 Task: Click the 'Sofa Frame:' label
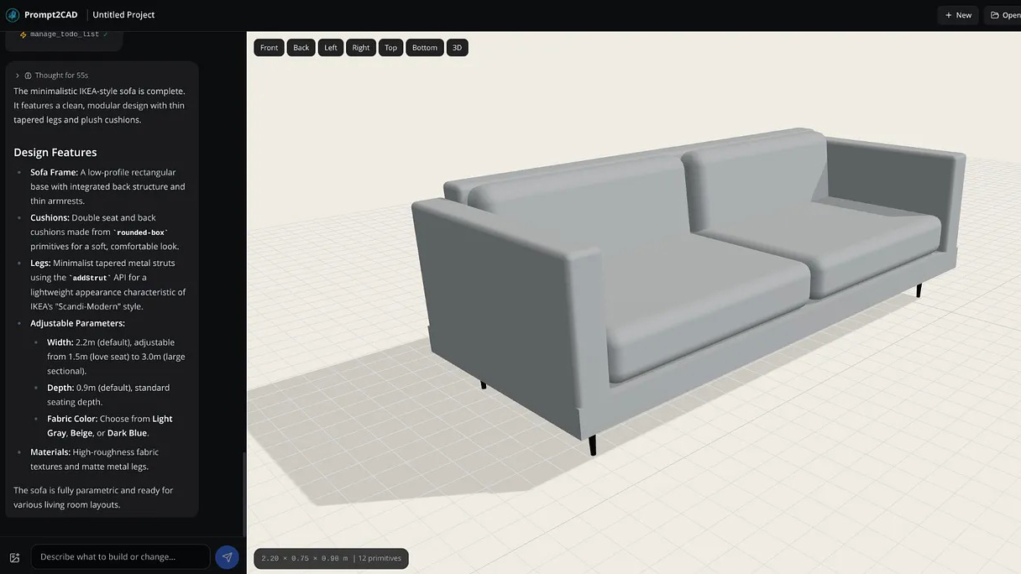click(54, 172)
